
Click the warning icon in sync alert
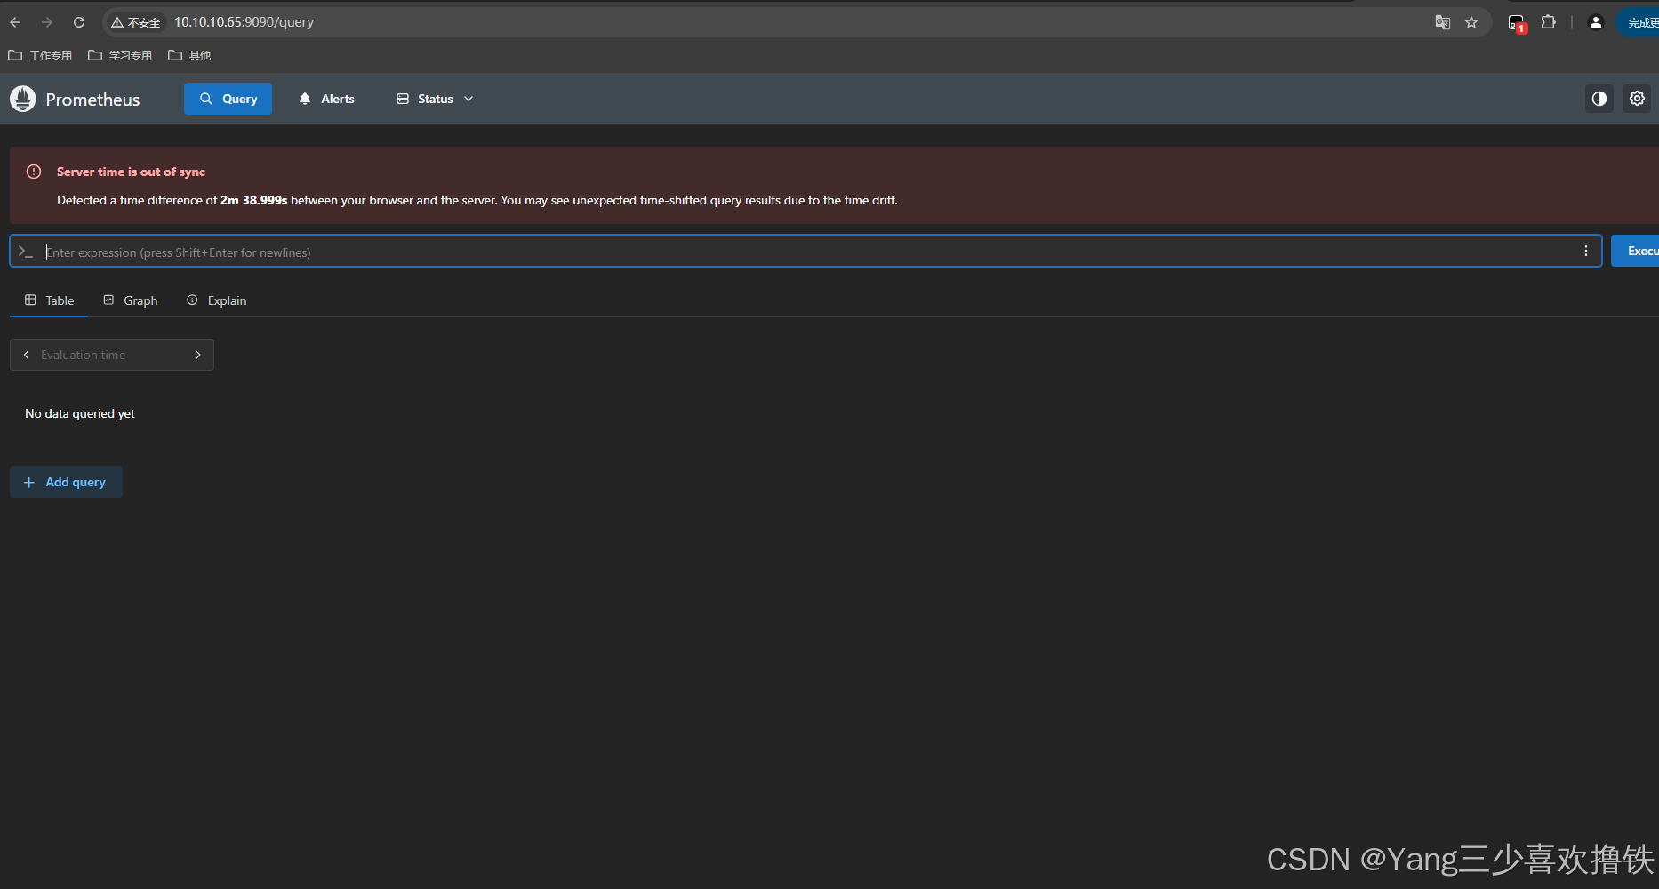34,172
